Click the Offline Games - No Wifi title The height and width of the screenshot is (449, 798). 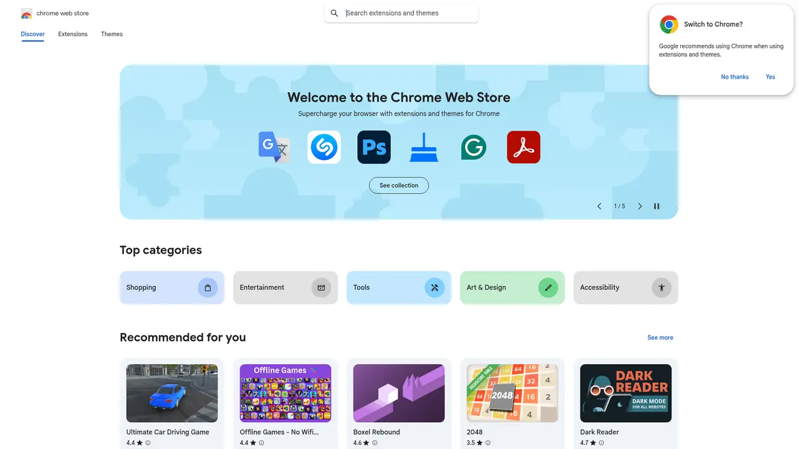point(279,432)
